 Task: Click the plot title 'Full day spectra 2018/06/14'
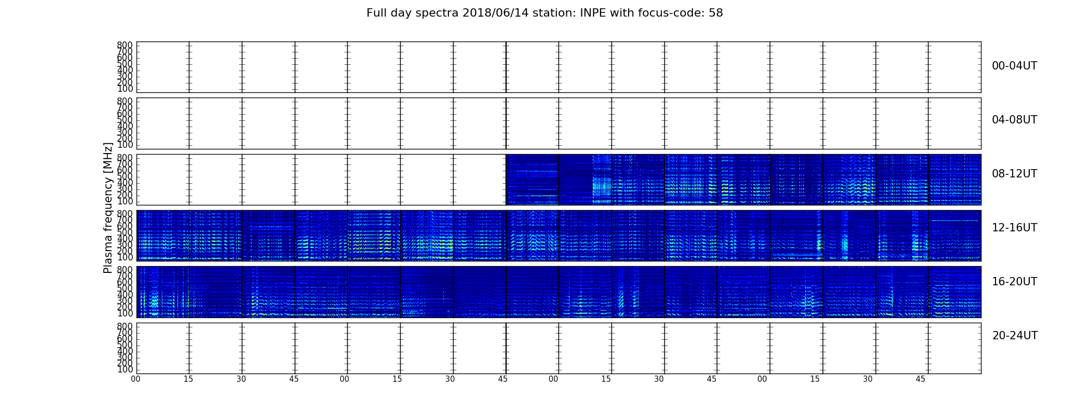[x=544, y=13]
